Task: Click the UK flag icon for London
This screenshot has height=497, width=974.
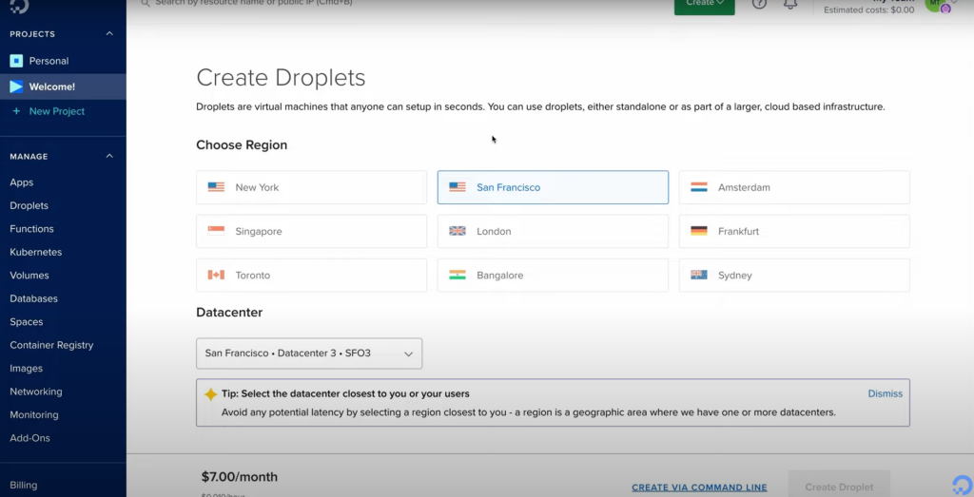Action: pyautogui.click(x=458, y=231)
